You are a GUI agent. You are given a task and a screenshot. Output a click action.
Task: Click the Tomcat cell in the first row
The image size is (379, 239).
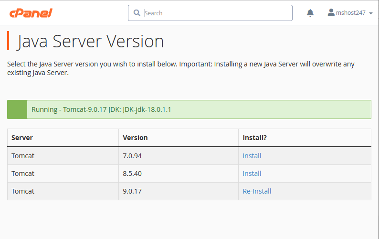point(23,156)
